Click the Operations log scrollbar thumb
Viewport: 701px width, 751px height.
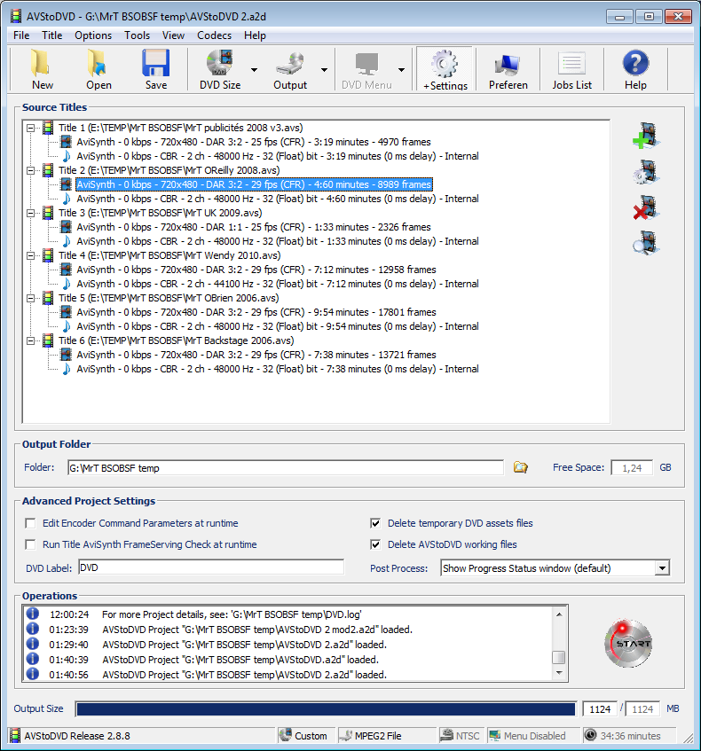click(x=559, y=657)
